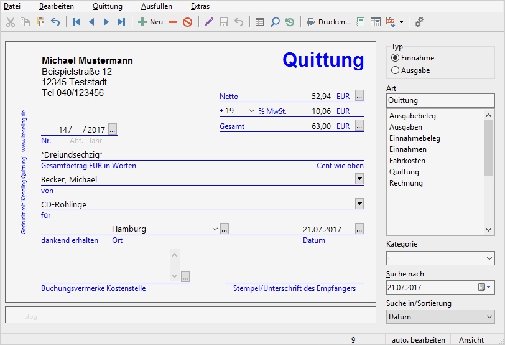Open the PDF export dropdown arrow
Image resolution: width=505 pixels, height=345 pixels.
click(x=401, y=22)
